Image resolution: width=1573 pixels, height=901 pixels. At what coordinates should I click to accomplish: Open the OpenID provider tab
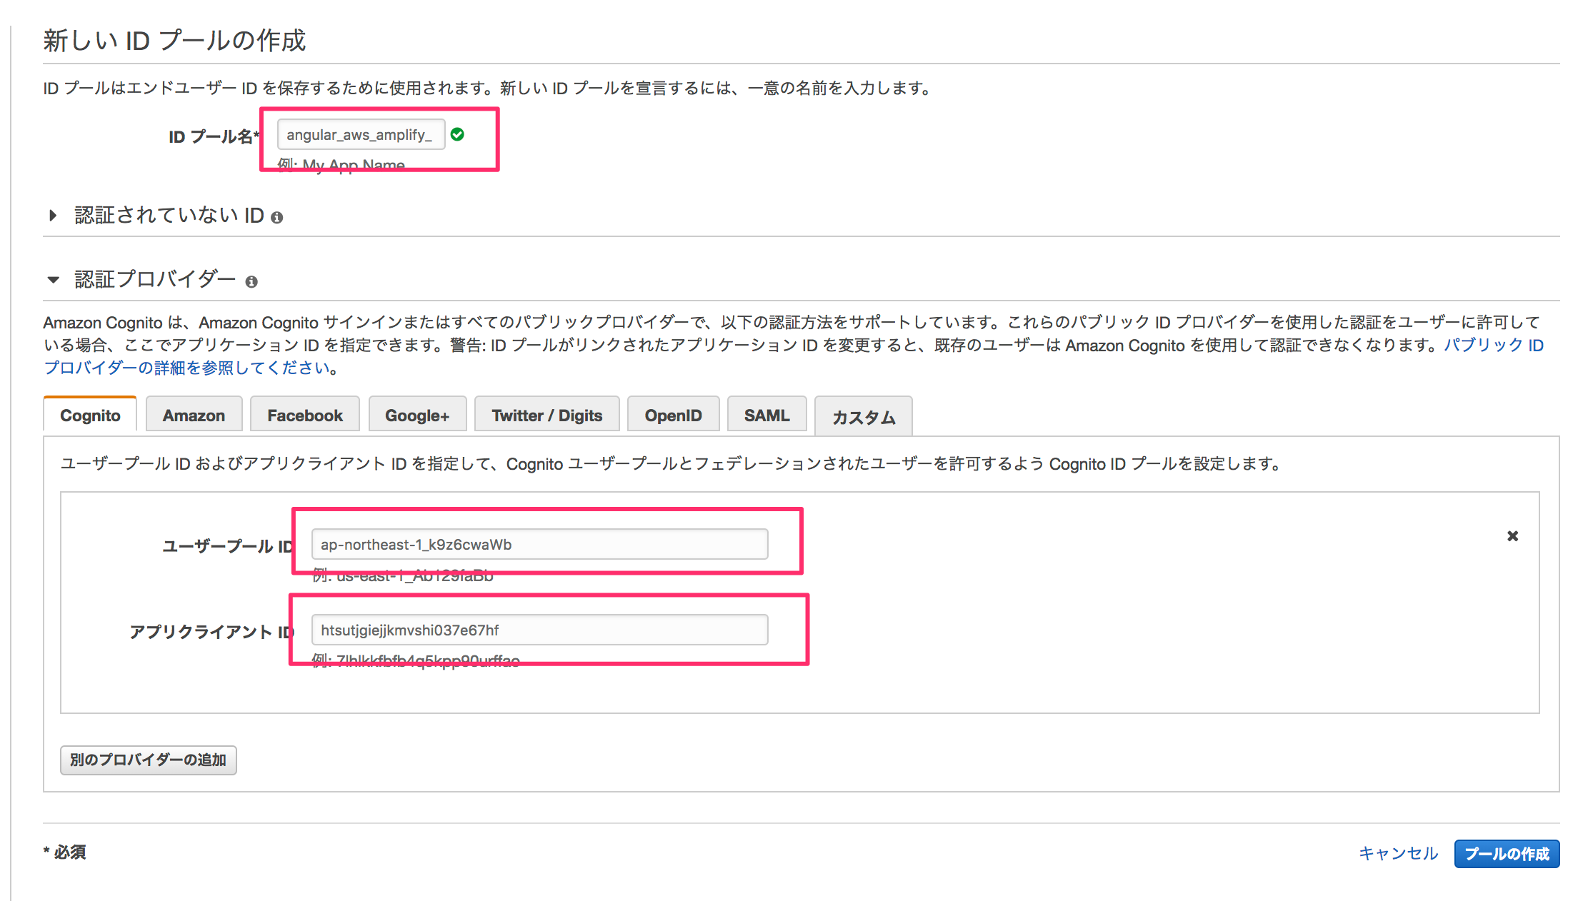click(672, 414)
